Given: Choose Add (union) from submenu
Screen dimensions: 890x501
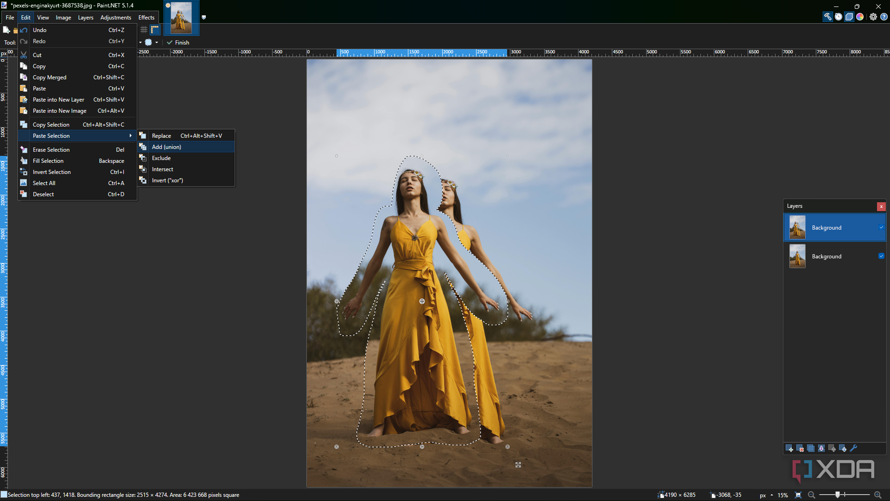Looking at the screenshot, I should (186, 147).
